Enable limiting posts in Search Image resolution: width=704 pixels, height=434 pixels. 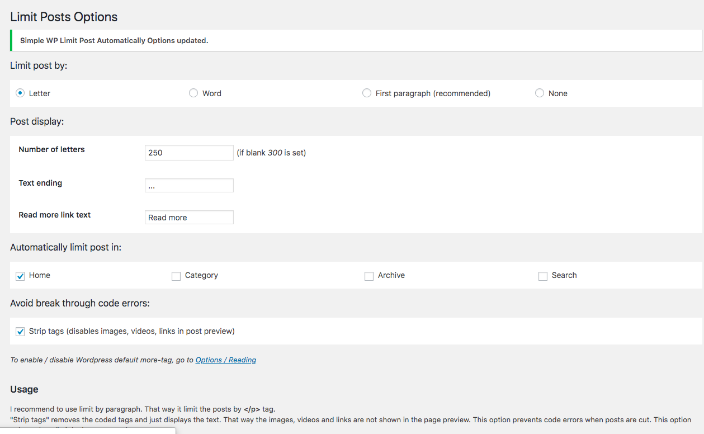[x=543, y=276]
